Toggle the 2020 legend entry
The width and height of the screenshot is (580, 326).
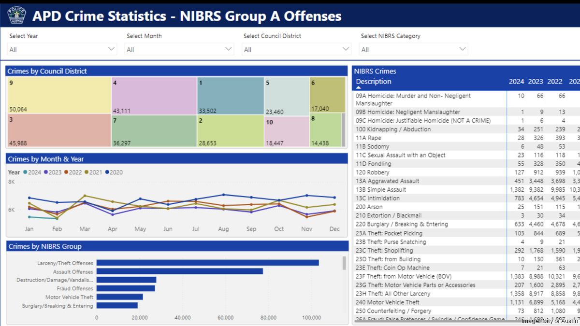pyautogui.click(x=114, y=172)
